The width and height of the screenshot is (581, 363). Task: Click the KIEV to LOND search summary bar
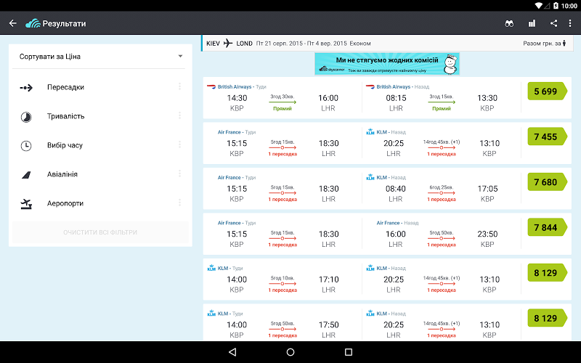click(x=386, y=44)
